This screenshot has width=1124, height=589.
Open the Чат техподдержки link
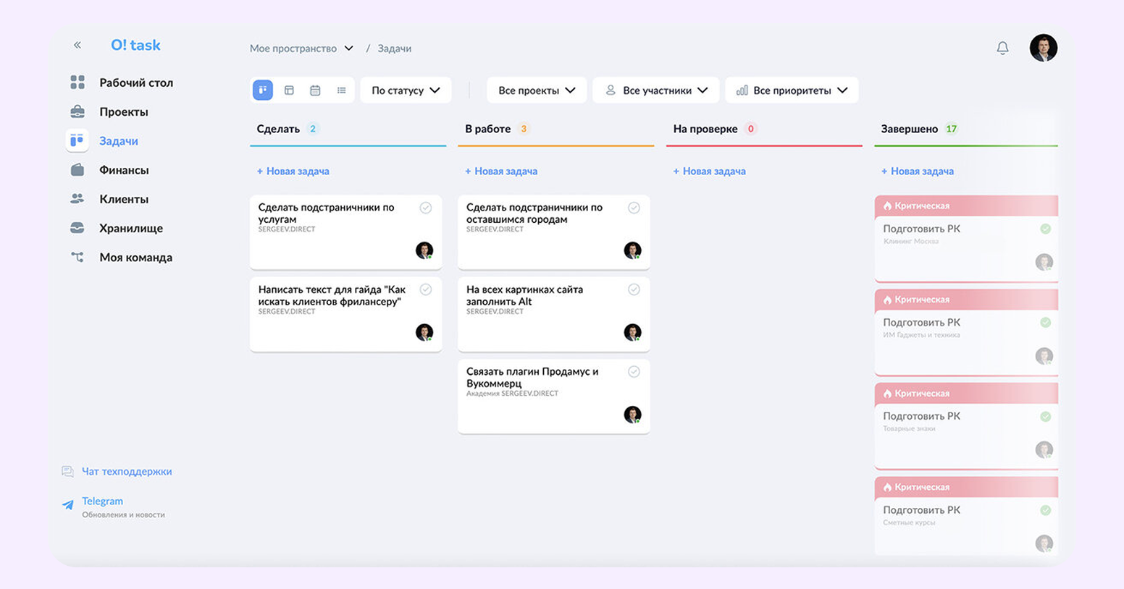point(127,471)
